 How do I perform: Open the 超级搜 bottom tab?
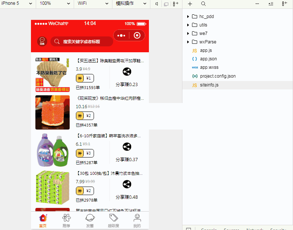click(x=114, y=220)
